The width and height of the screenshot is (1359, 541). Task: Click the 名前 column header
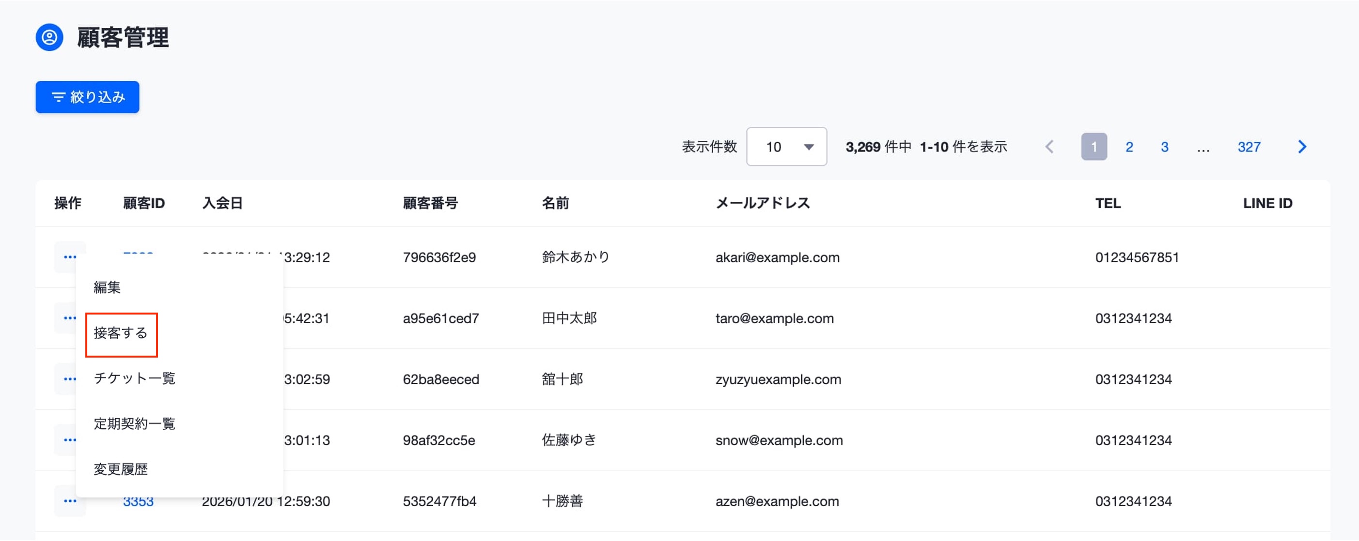556,203
